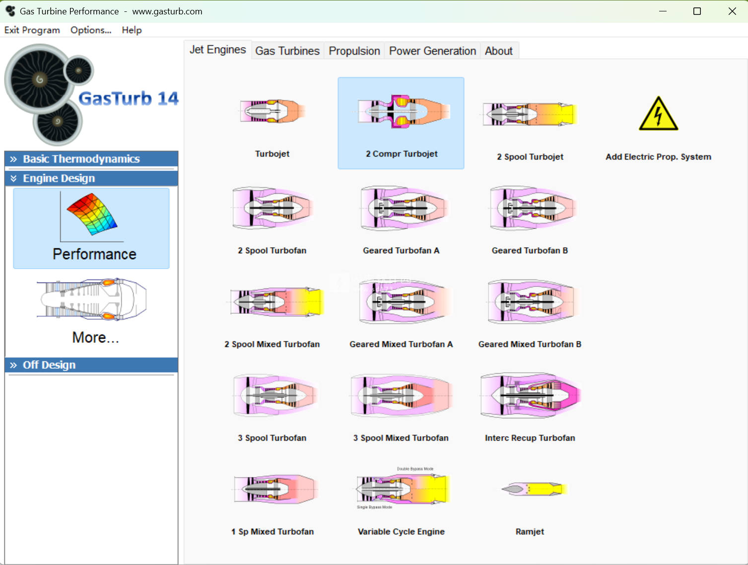Open the More... engine cutaway icon
Viewport: 748px width, 565px height.
click(92, 298)
